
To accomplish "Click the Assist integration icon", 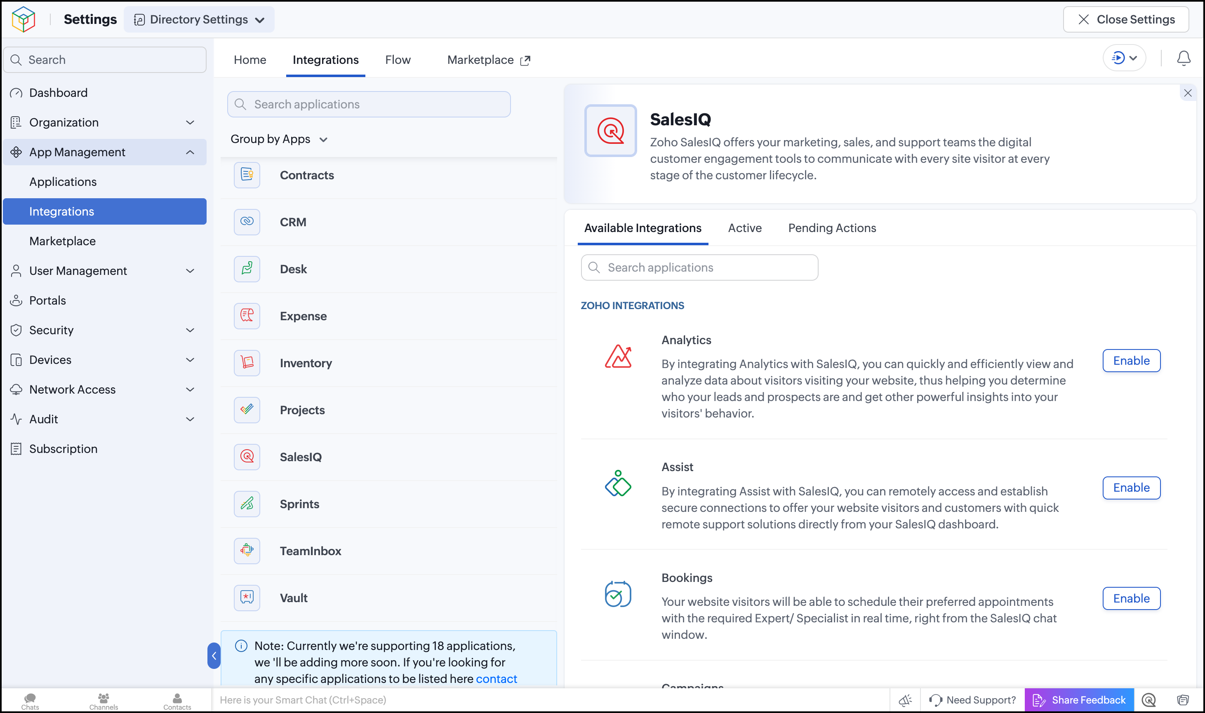I will (x=618, y=483).
